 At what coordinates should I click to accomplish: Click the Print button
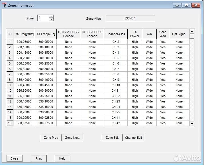[x=39, y=158]
